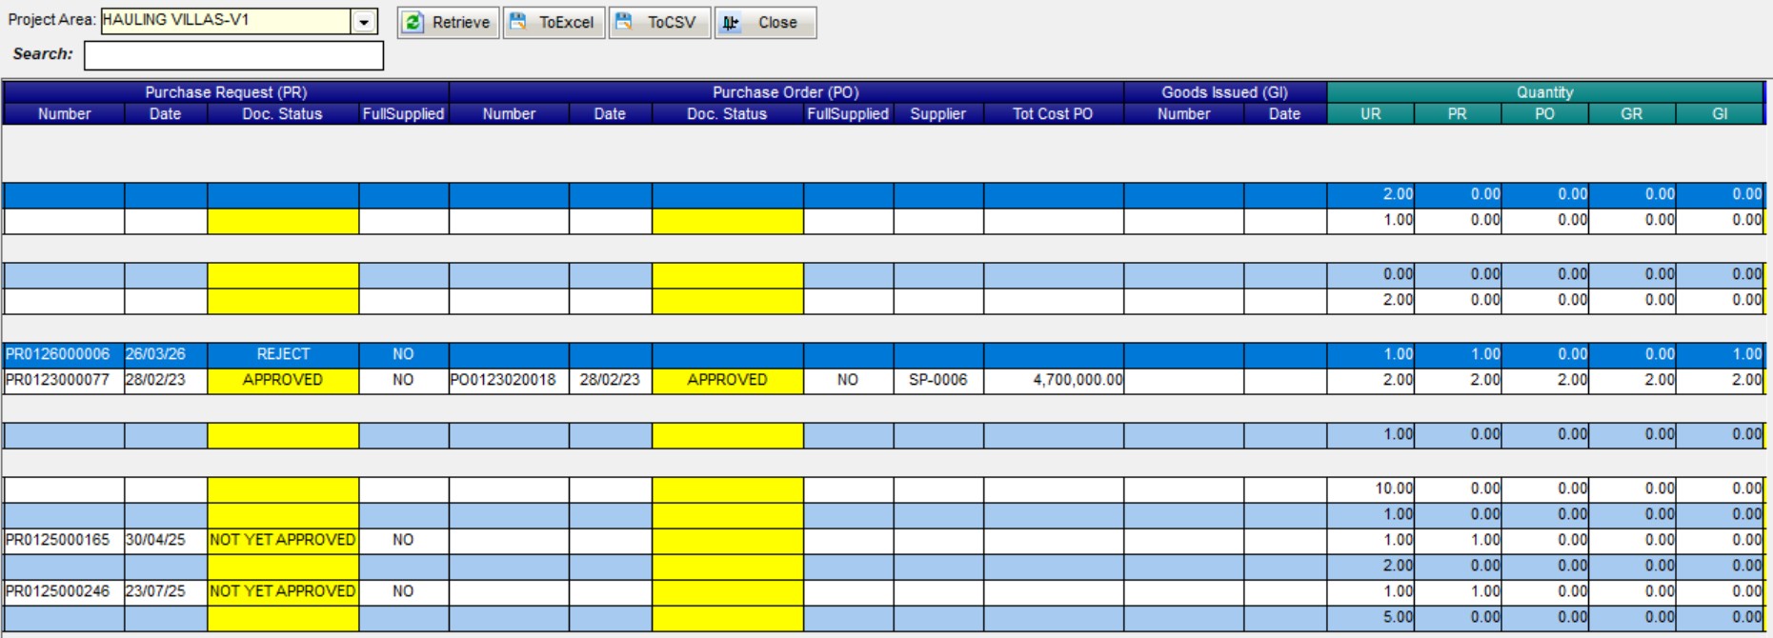Click the Supplier column header
Viewport: 1773px width, 638px height.
pos(938,114)
